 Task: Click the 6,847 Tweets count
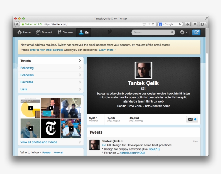(94, 119)
